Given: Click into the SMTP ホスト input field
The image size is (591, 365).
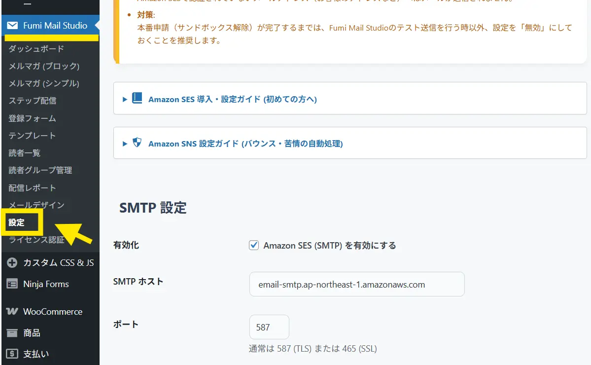Looking at the screenshot, I should [356, 285].
